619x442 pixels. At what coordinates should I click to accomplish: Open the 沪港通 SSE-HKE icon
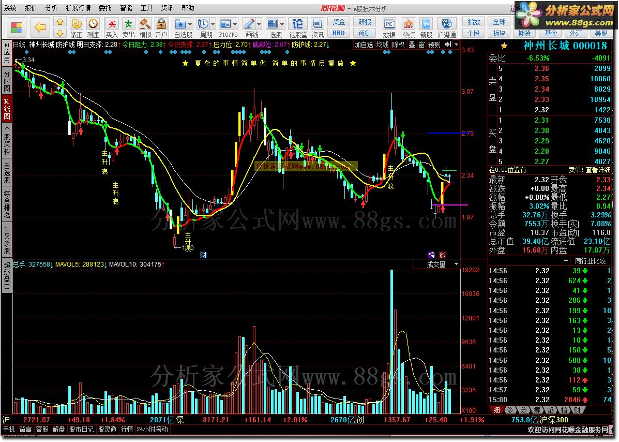pos(446,24)
